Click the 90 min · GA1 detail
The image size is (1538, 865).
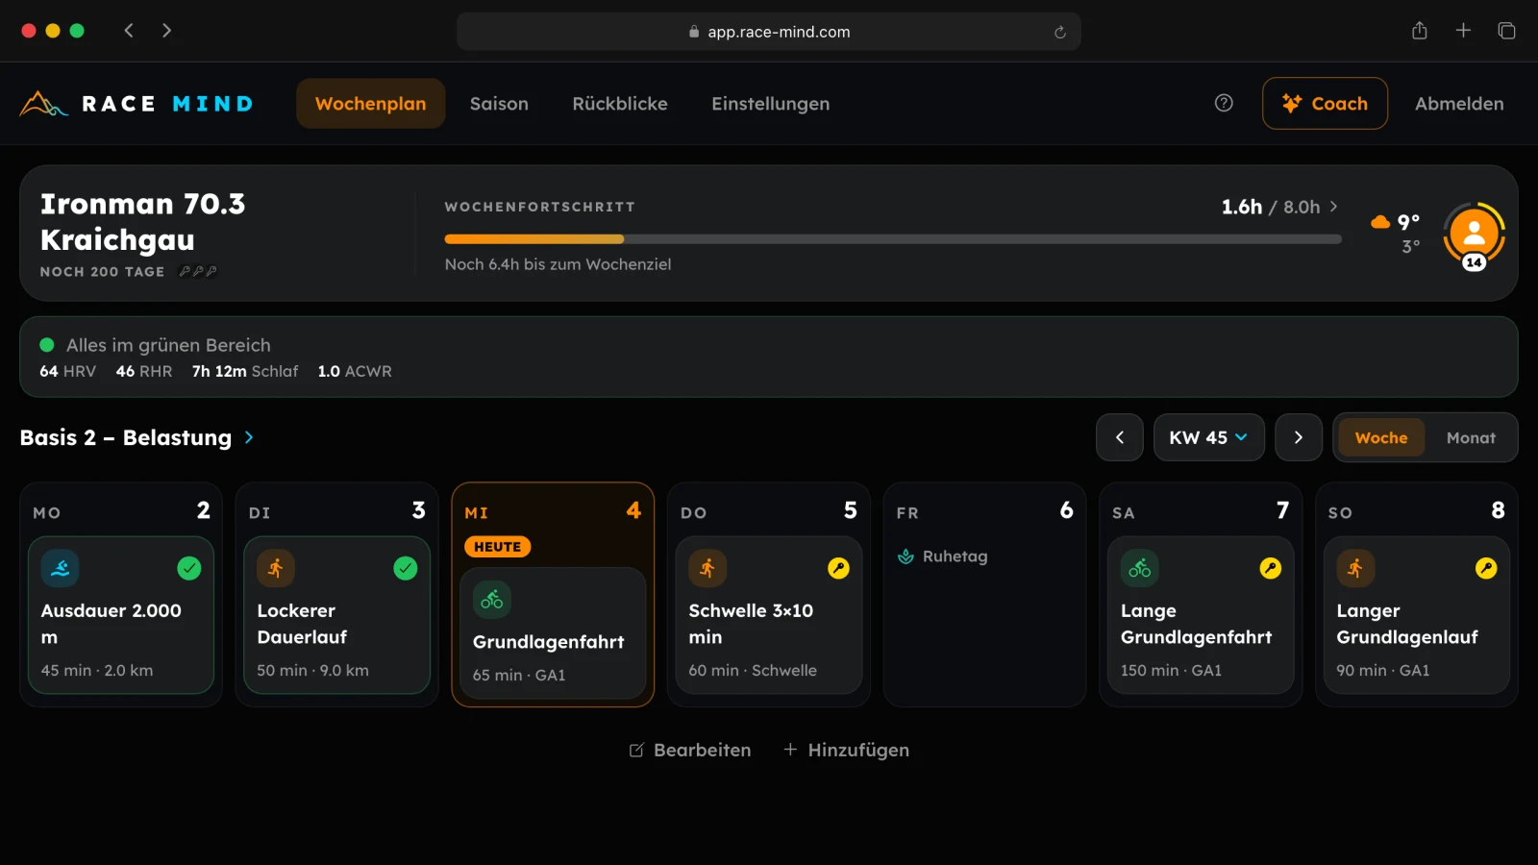[1382, 670]
